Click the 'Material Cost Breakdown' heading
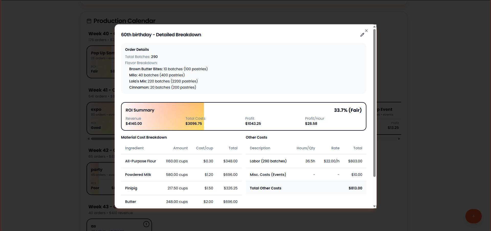Image resolution: width=491 pixels, height=231 pixels. point(144,137)
